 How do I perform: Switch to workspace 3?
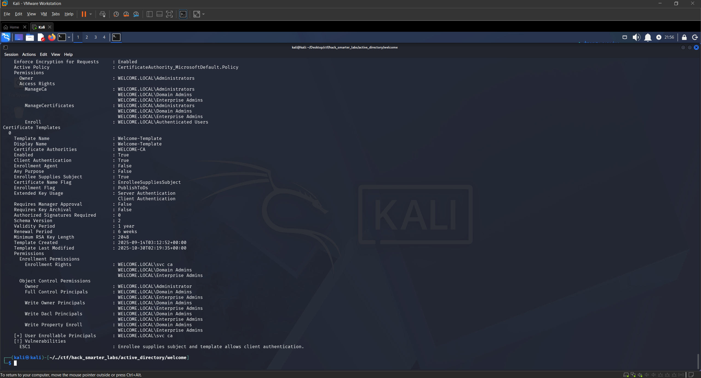[x=96, y=37]
